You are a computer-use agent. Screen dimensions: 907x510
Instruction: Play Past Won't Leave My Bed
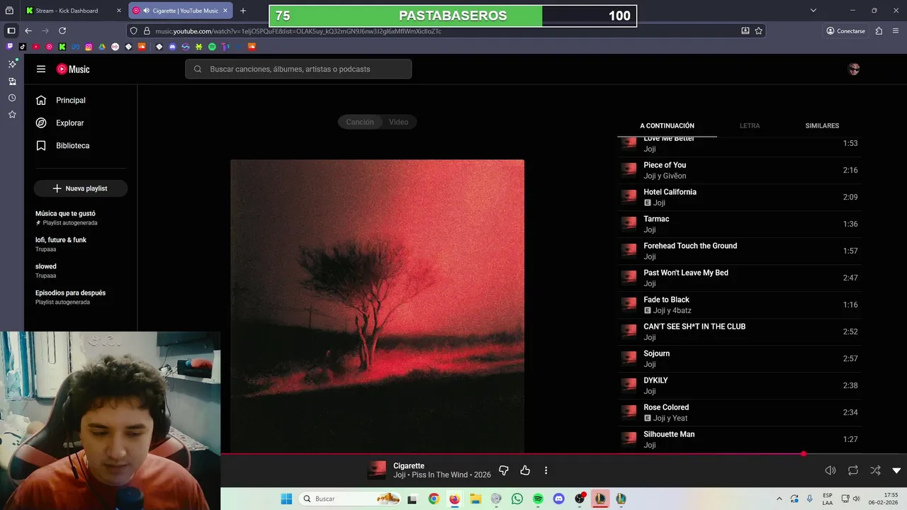click(739, 278)
